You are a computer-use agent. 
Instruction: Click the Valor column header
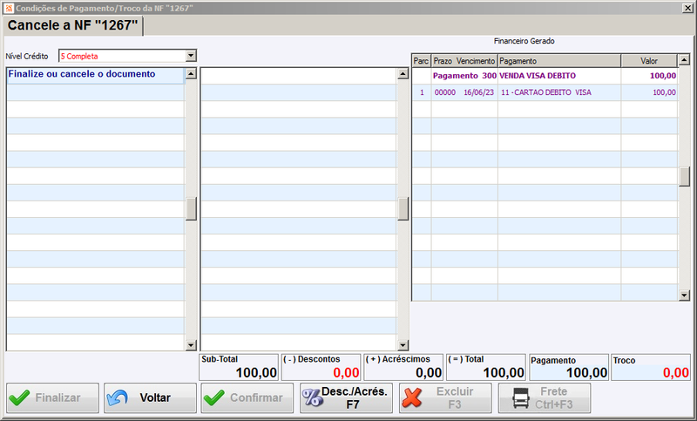(x=649, y=61)
